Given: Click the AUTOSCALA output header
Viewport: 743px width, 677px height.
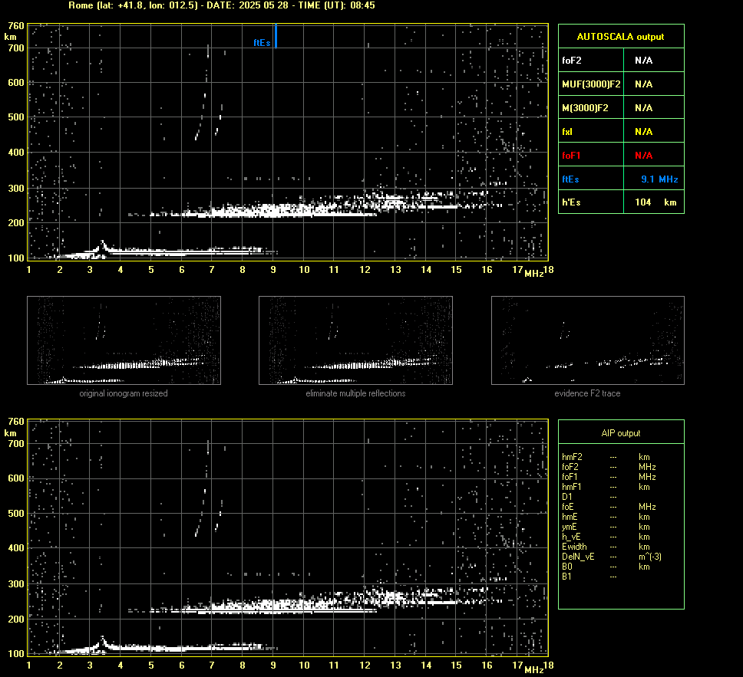Looking at the screenshot, I should [620, 37].
